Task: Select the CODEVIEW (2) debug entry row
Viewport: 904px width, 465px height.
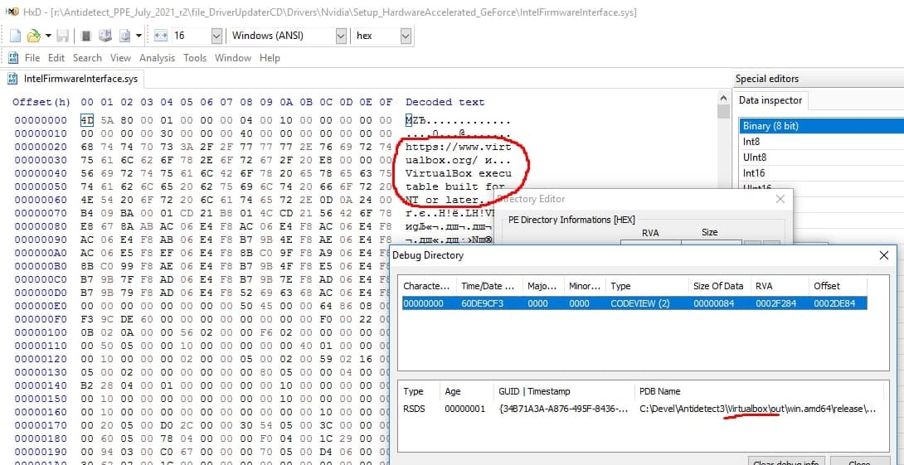Action: [x=634, y=303]
